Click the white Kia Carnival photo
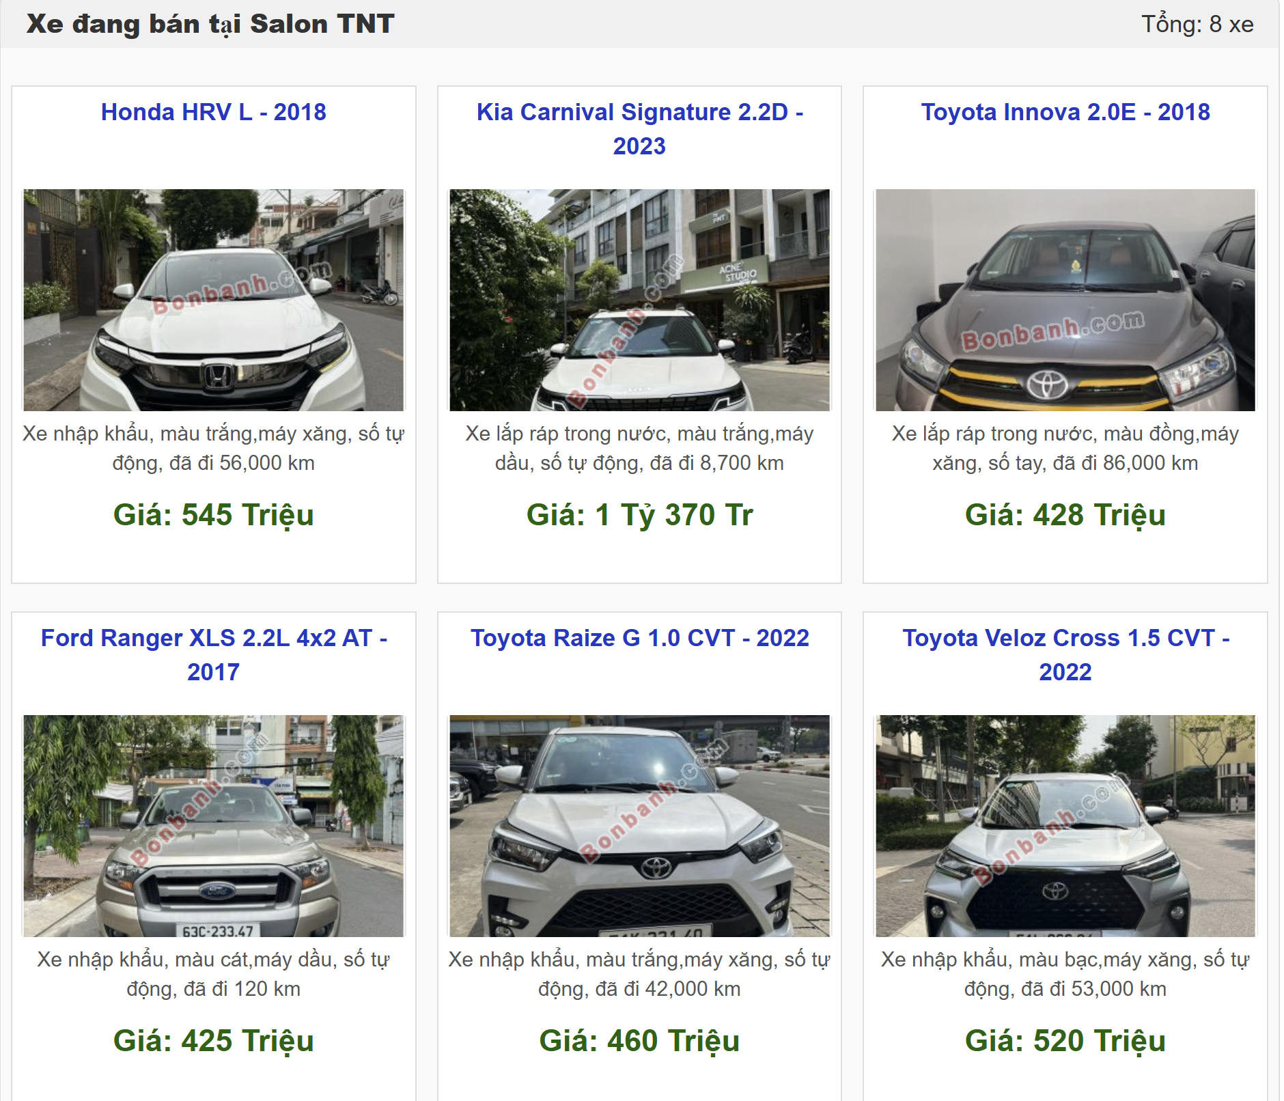 pyautogui.click(x=639, y=300)
